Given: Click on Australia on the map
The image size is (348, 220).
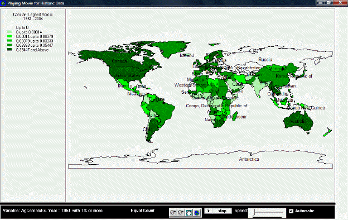Looking at the screenshot, I should pyautogui.click(x=298, y=121).
